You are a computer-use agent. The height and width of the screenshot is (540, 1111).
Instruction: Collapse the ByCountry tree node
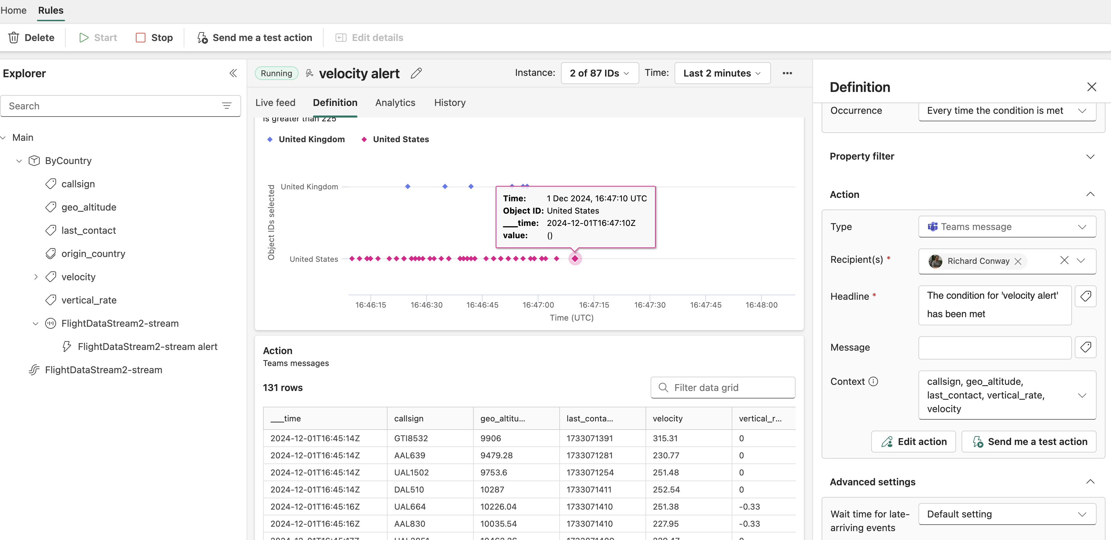click(19, 161)
